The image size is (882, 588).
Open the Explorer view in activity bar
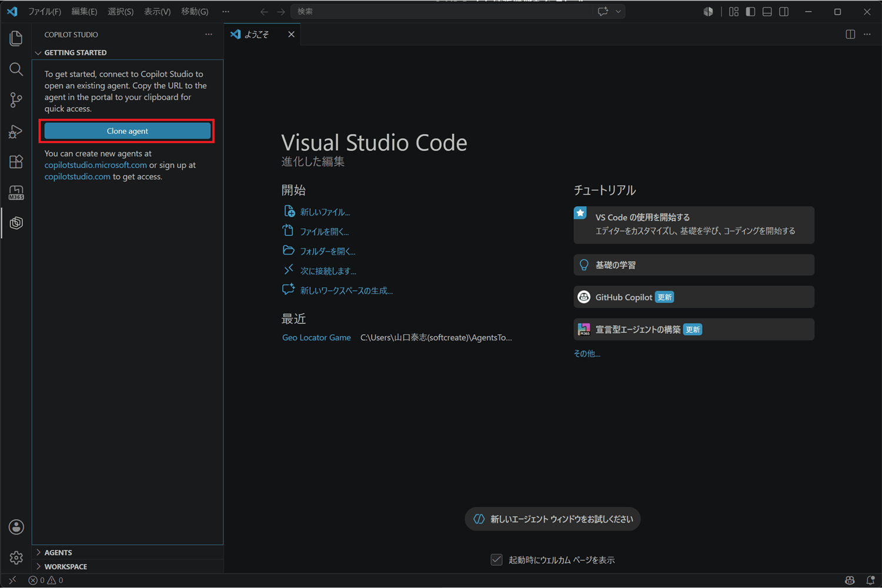click(16, 38)
